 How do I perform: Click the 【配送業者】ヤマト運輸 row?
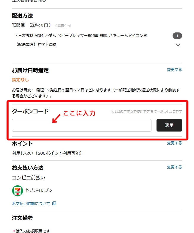[36, 44]
